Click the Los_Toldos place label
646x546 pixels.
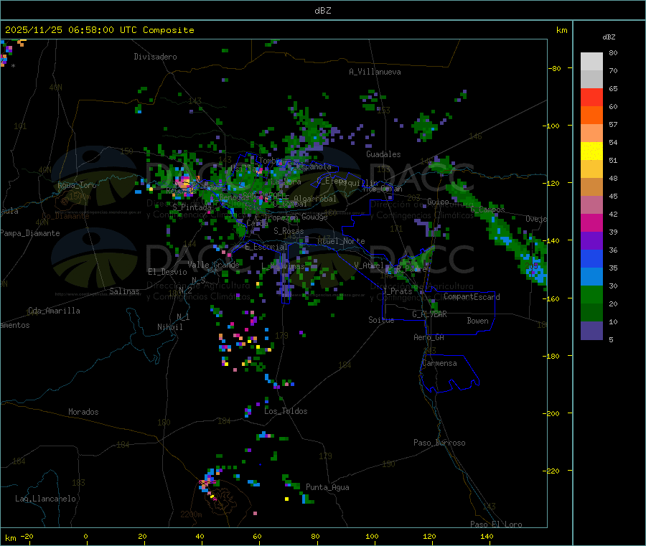point(286,411)
